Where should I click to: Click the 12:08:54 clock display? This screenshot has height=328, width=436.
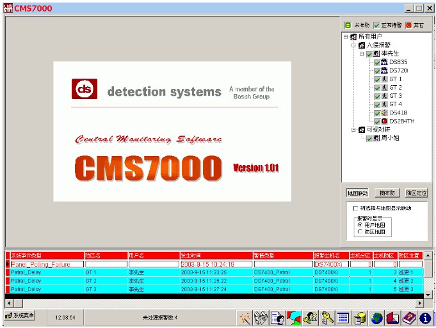pyautogui.click(x=65, y=317)
